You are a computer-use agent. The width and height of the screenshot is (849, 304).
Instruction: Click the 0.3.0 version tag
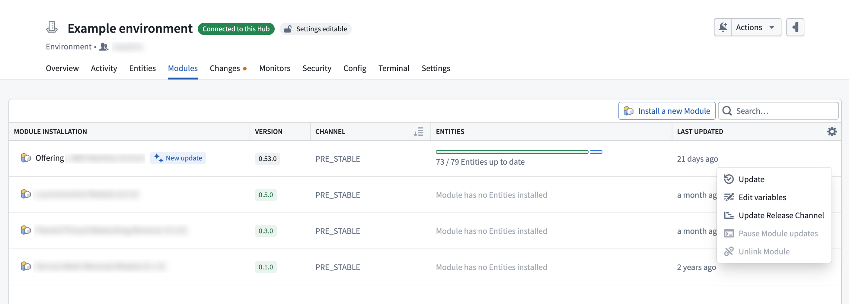coord(266,231)
